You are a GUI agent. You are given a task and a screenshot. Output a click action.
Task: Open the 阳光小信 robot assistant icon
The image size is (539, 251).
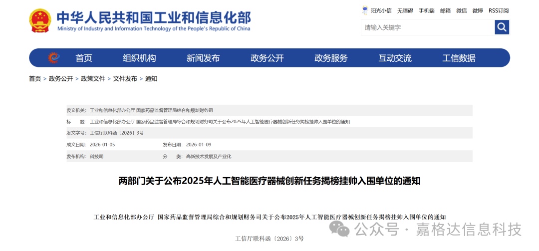pos(365,10)
